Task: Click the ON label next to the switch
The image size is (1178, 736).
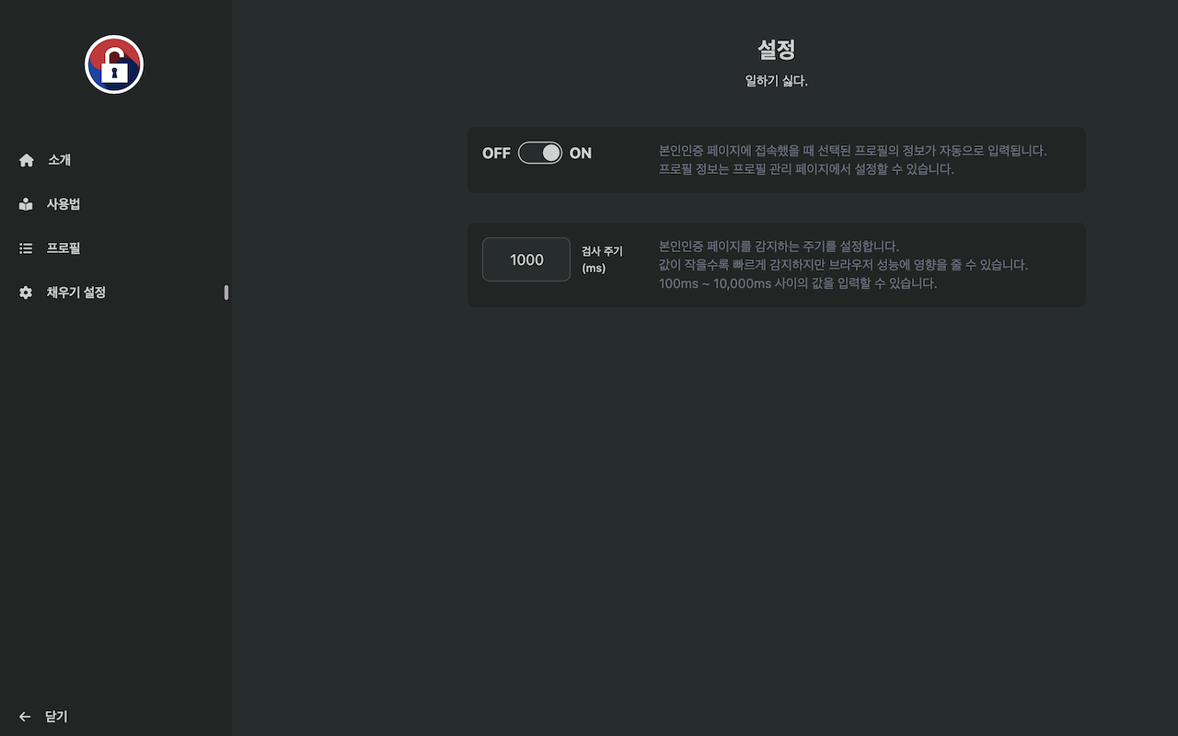Action: 581,153
